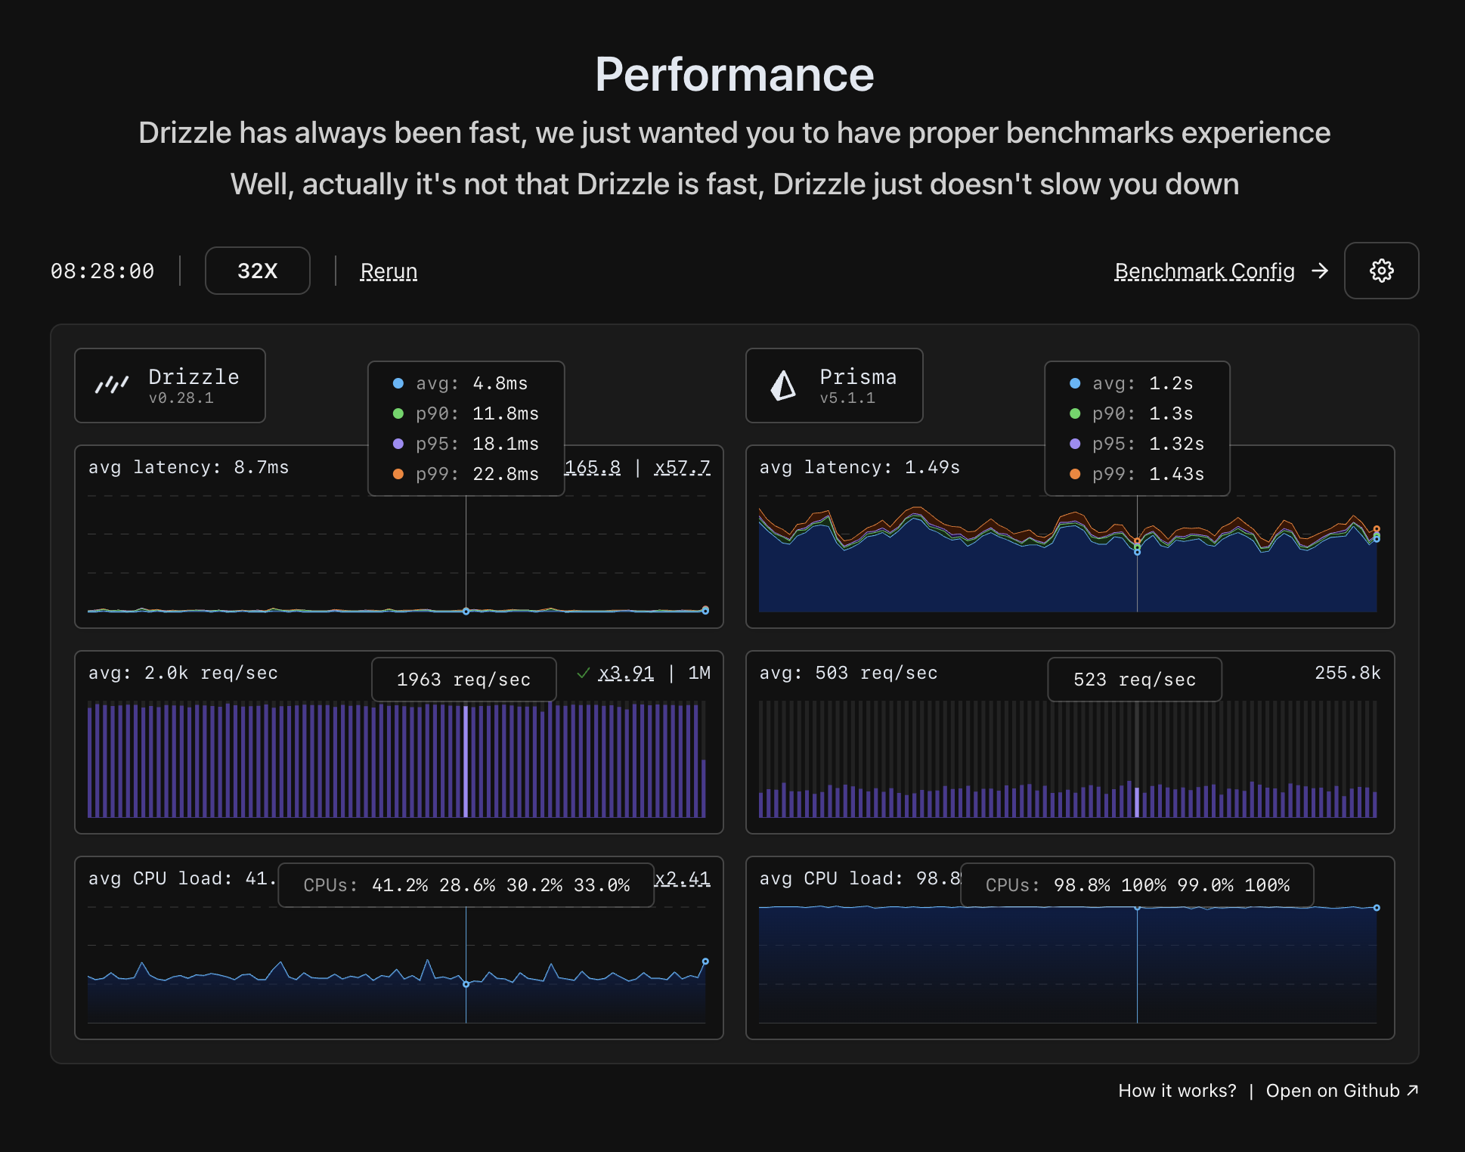
Task: Open the project on Github
Action: click(x=1342, y=1090)
